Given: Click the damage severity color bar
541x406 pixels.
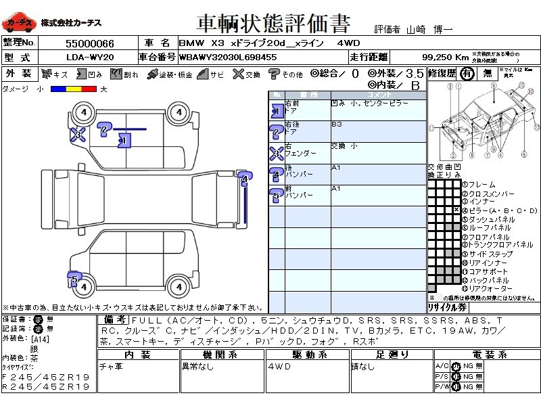Looking at the screenshot, I should (x=73, y=89).
